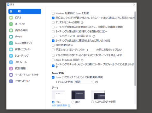This screenshot has height=113, width=152.
Task: Enable Windows 起動時に Zoom を起動 checkbox
Action: (53, 13)
